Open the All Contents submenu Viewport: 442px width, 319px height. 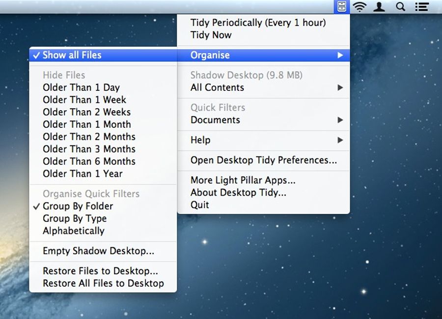216,87
